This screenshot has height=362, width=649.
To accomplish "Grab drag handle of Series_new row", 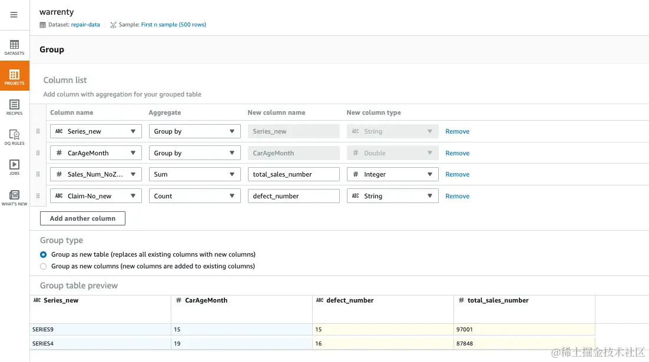I will click(x=38, y=131).
